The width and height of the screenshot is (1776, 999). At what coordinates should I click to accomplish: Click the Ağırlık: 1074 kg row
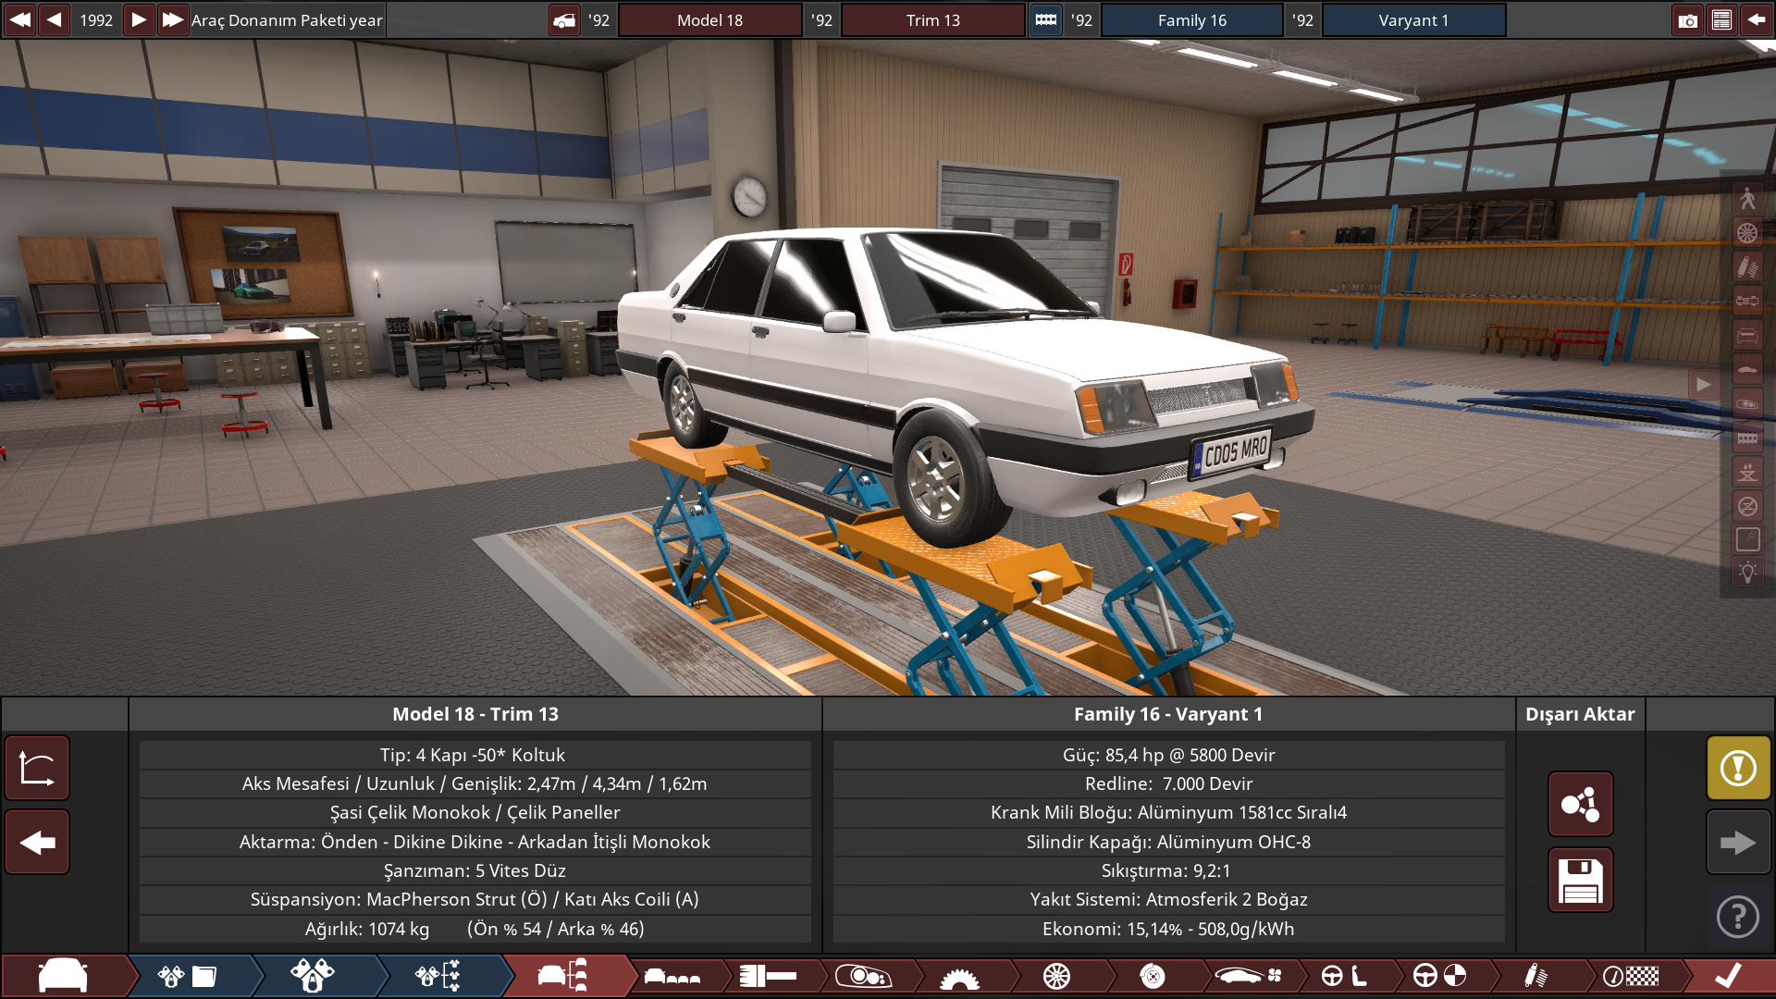point(475,929)
